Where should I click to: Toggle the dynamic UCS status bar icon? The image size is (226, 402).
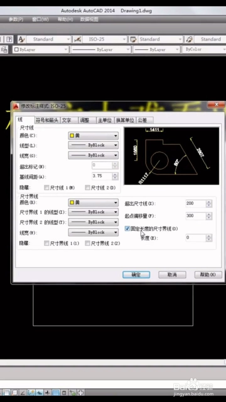(31, 393)
